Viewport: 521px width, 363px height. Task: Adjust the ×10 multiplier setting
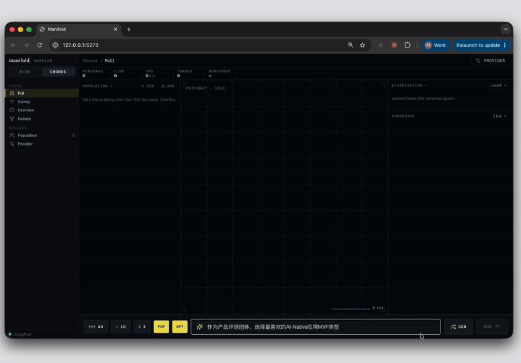point(121,327)
